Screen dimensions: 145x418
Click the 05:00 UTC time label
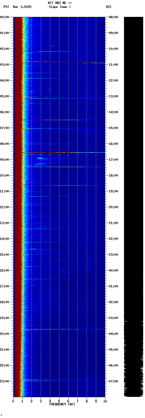113,350
